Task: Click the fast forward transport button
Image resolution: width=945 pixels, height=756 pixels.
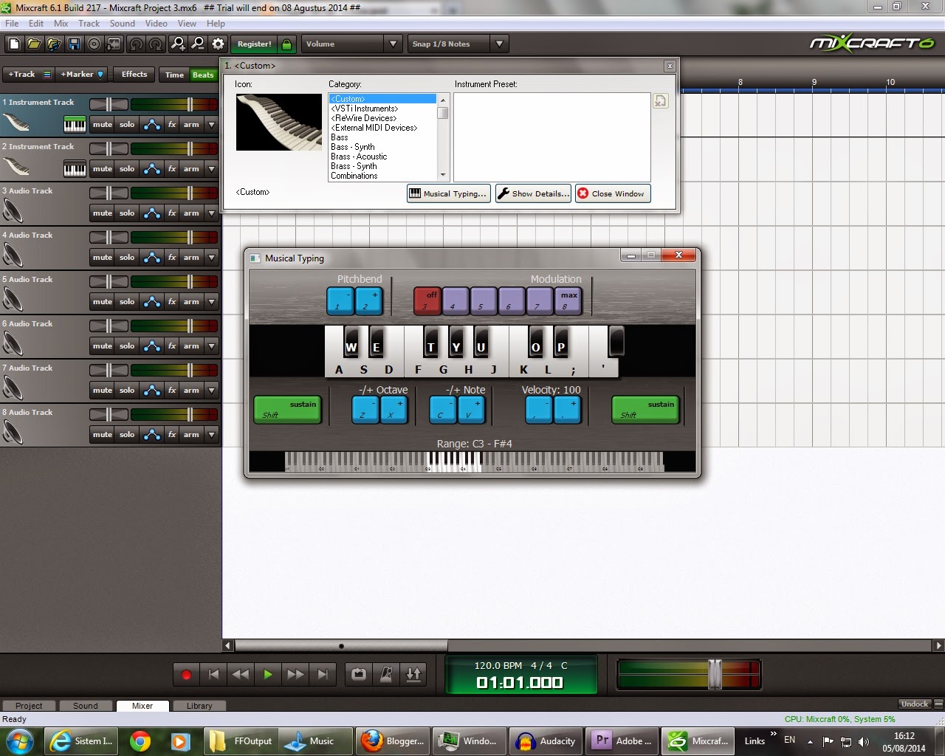Action: [295, 674]
